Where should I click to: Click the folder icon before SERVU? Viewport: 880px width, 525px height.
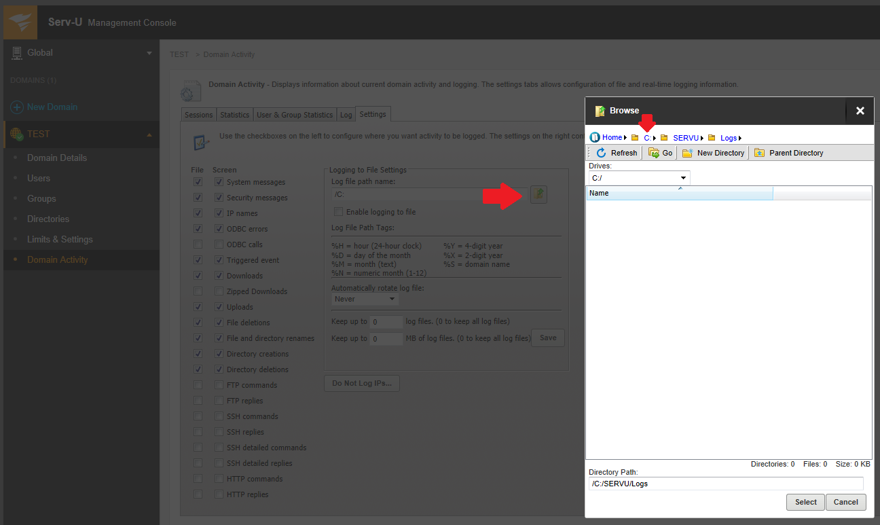(664, 138)
